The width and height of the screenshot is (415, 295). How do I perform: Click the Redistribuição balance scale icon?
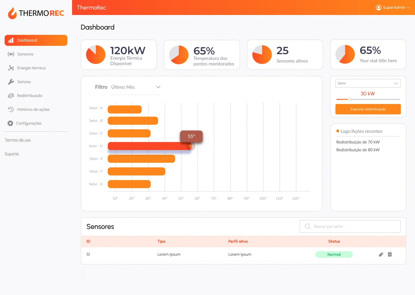11,96
